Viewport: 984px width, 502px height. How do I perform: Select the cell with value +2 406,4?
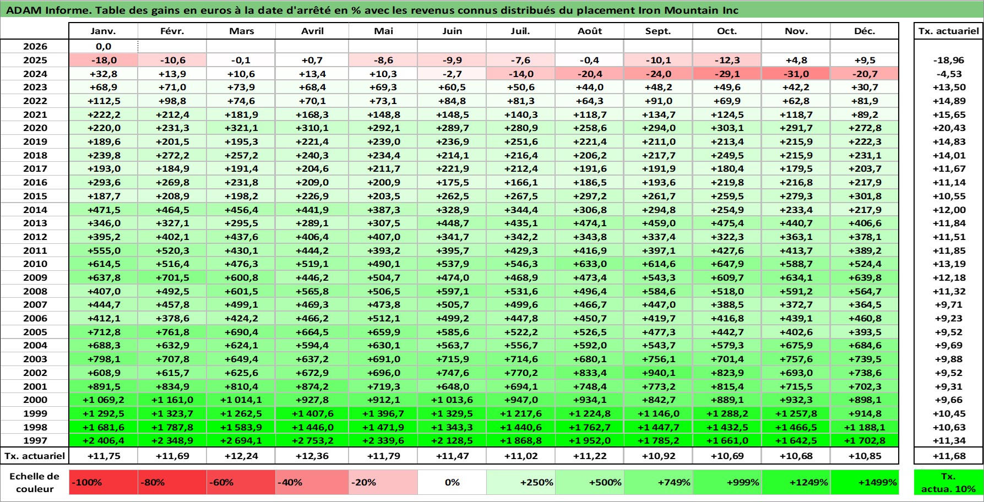104,440
